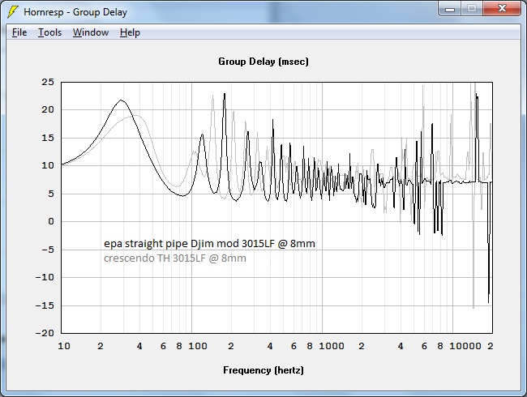
Task: Click the 'Hornresp - Group Delay' title text
Action: [x=75, y=12]
